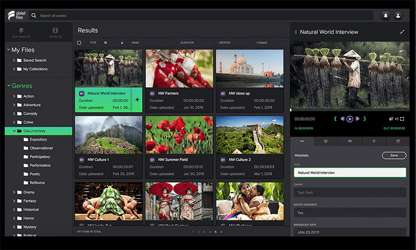The width and height of the screenshot is (416, 250).
Task: Click the audio/video tracks icon in player
Action: click(391, 119)
